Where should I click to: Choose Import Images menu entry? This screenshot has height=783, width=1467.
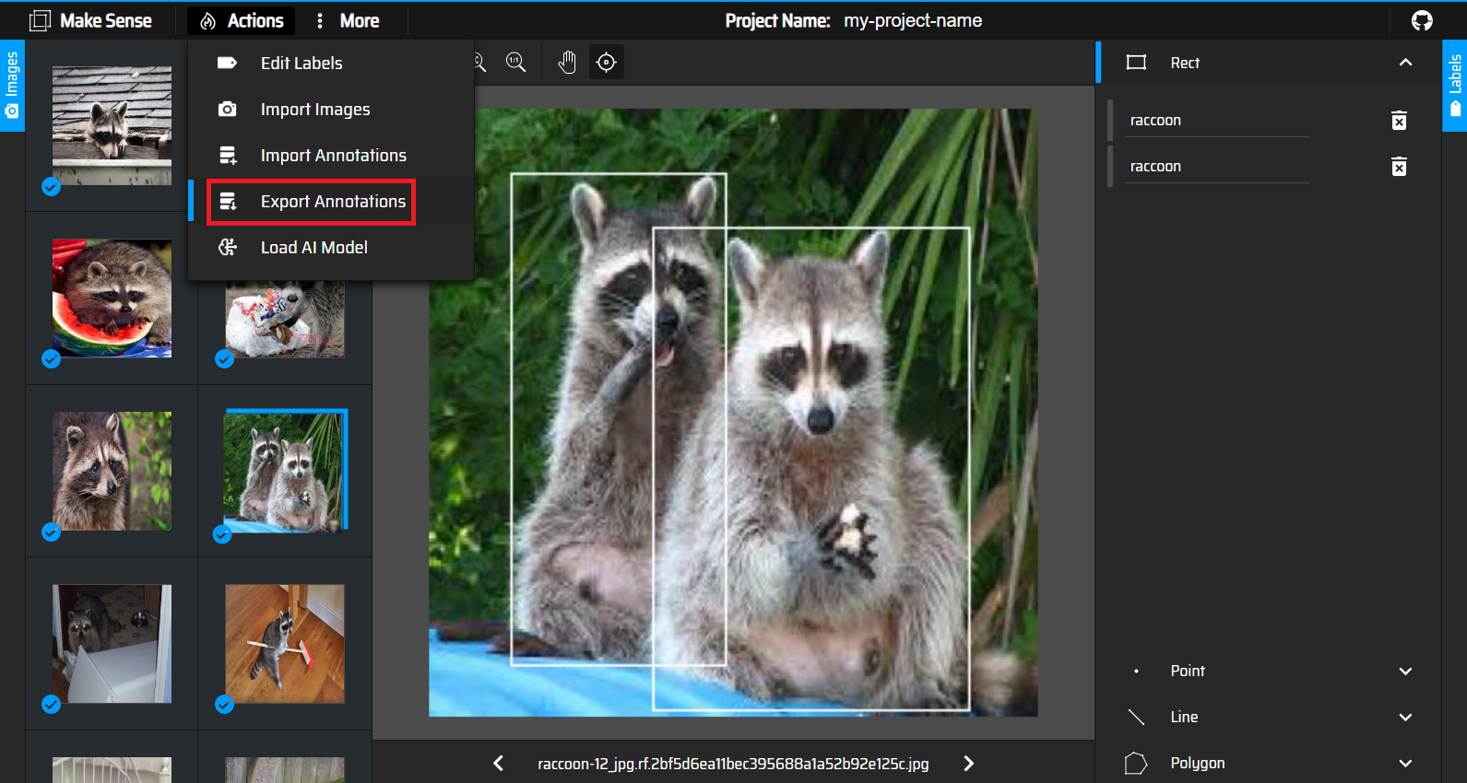point(331,109)
